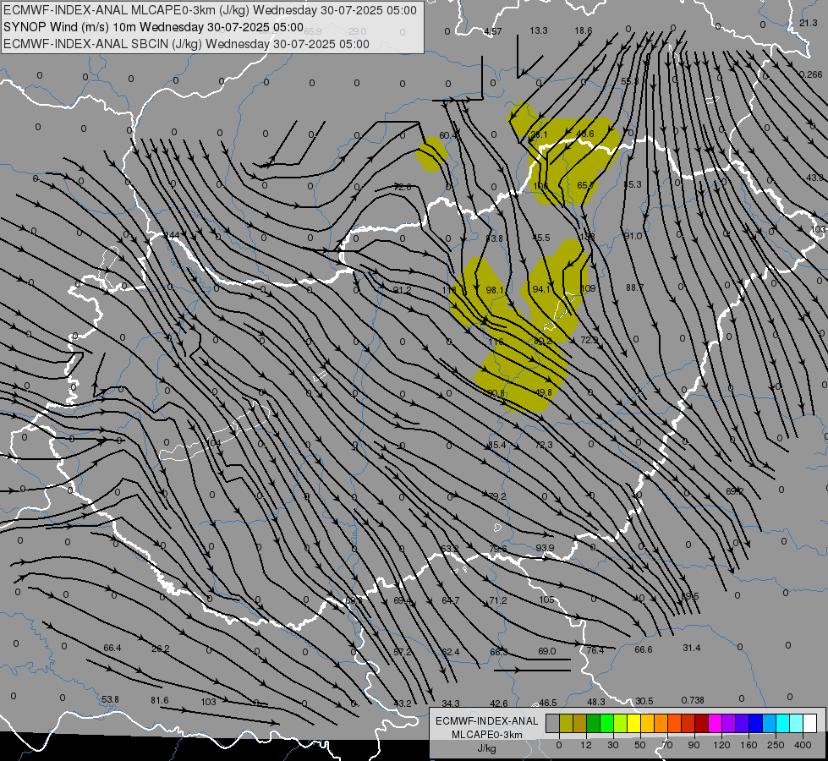Click the map value '0.738'
The height and width of the screenshot is (761, 828).
tap(693, 700)
